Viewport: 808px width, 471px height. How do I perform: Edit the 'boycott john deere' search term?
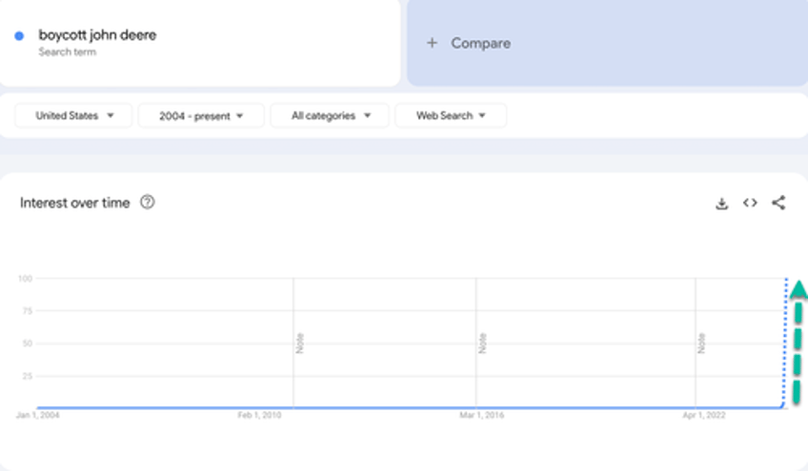pyautogui.click(x=97, y=35)
